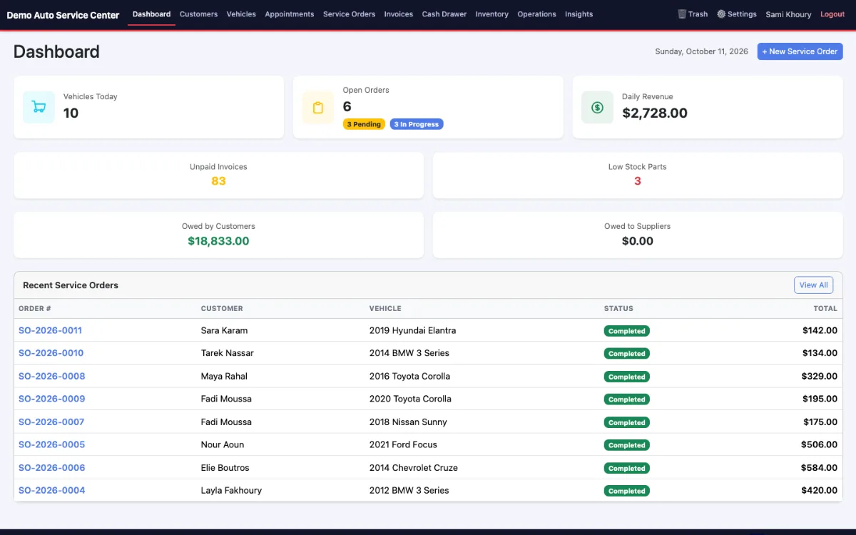Viewport: 856px width, 535px height.
Task: Click the 3 Pending badge
Action: (364, 124)
